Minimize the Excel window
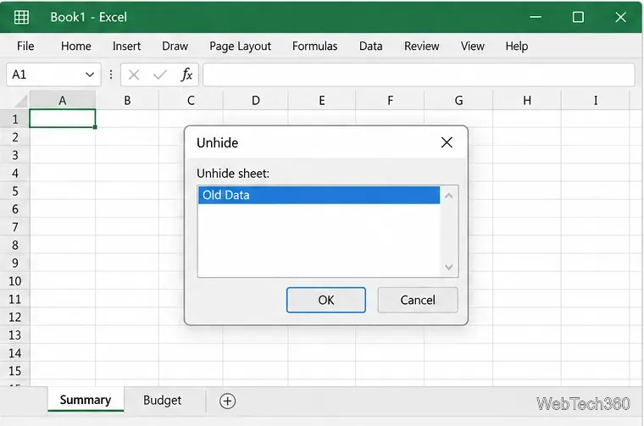 (536, 17)
